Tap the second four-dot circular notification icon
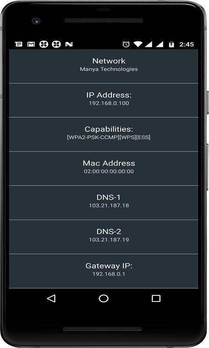The width and height of the screenshot is (209, 348). [x=57, y=44]
